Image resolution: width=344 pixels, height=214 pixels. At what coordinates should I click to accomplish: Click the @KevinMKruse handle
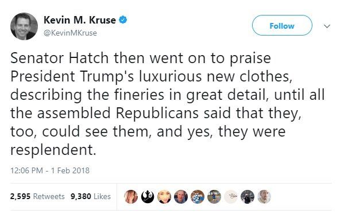pyautogui.click(x=70, y=33)
